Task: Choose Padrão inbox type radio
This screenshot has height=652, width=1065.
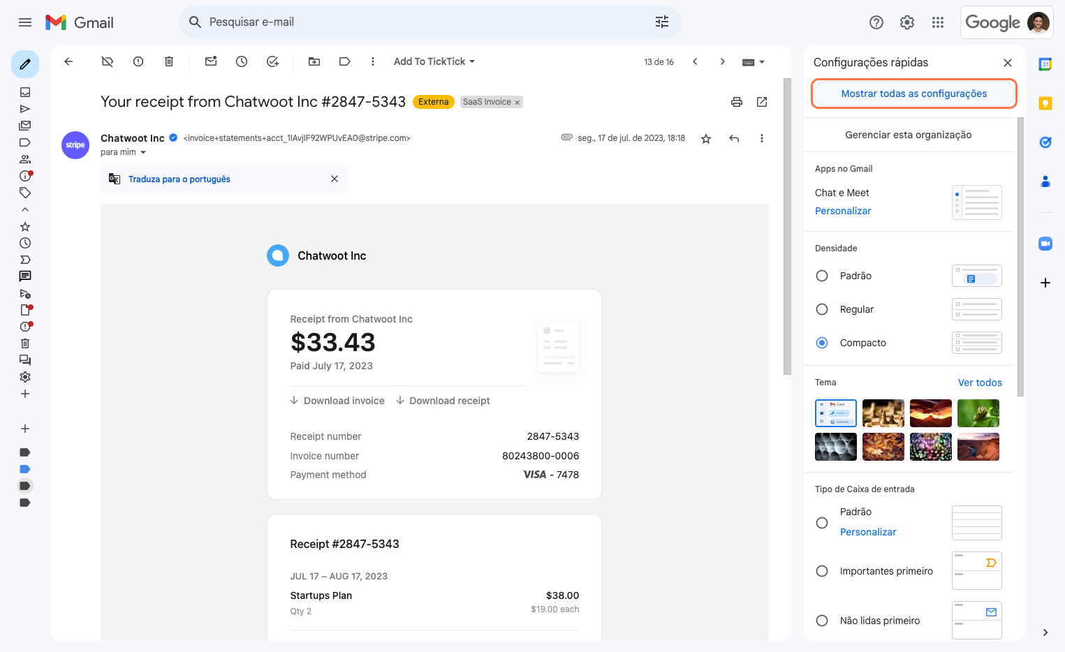Action: (x=822, y=523)
